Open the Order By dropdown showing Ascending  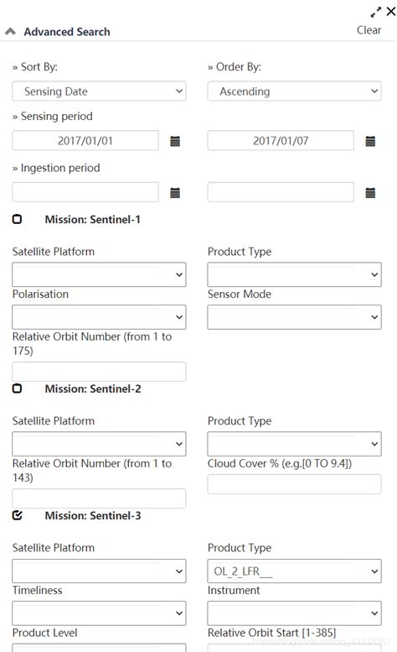coord(294,91)
